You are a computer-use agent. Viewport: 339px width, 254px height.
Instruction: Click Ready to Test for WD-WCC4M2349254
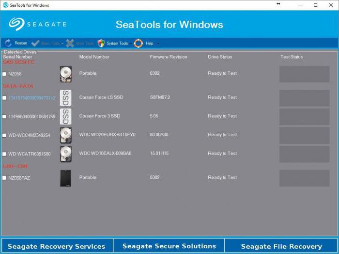point(222,135)
